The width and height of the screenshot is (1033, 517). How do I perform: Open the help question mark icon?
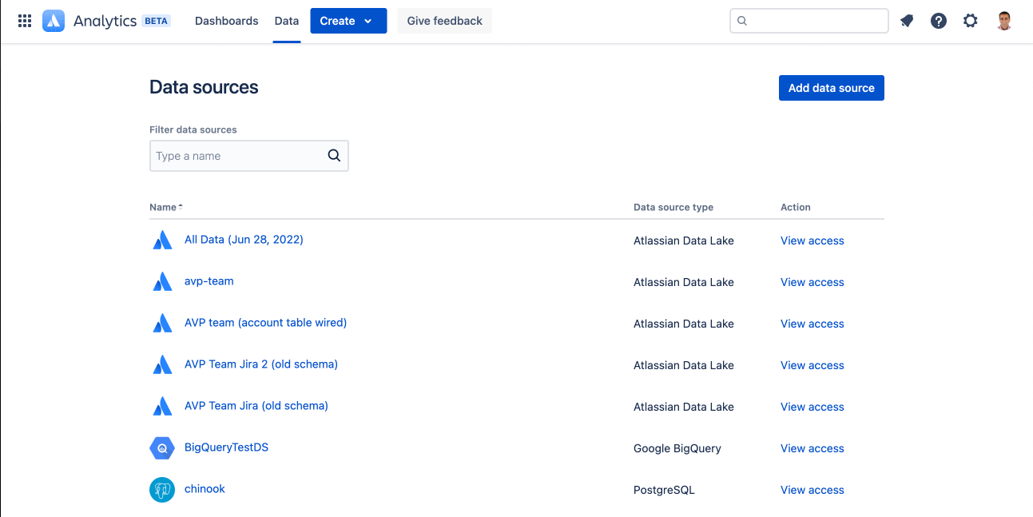point(939,21)
